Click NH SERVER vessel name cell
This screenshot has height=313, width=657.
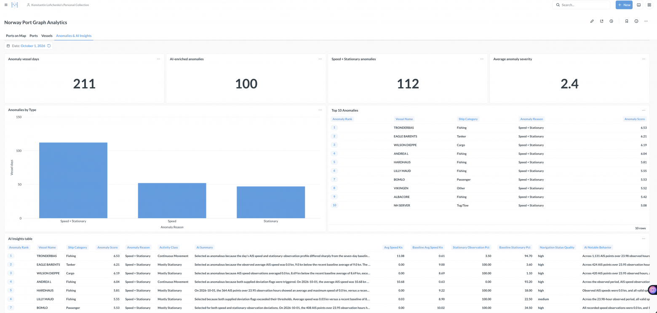(x=402, y=206)
